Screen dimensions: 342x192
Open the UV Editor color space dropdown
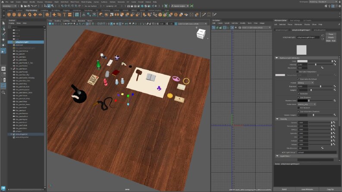click(x=256, y=28)
